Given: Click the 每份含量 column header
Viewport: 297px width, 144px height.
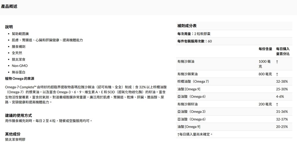Looking at the screenshot, I should point(265,49).
